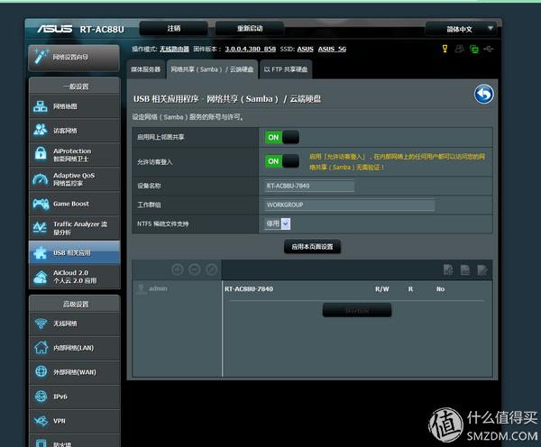Click the Reboot button in header
This screenshot has height=447, width=541.
250,28
